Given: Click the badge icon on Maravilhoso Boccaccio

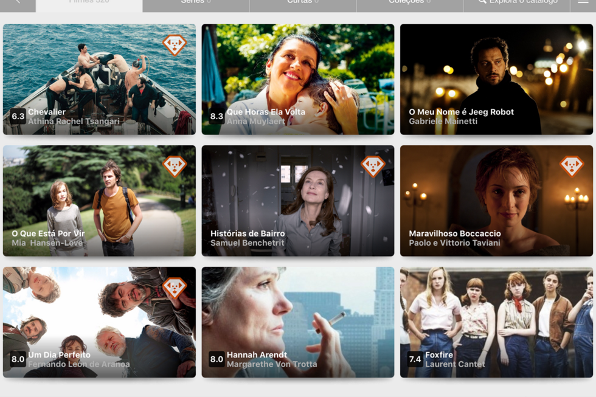Looking at the screenshot, I should (x=571, y=166).
